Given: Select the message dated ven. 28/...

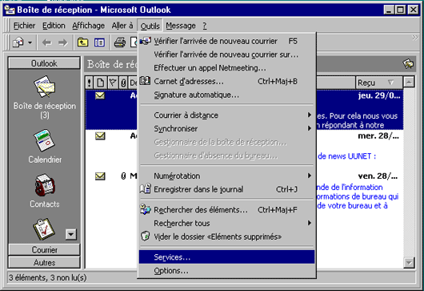Looking at the screenshot, I should [x=245, y=191].
